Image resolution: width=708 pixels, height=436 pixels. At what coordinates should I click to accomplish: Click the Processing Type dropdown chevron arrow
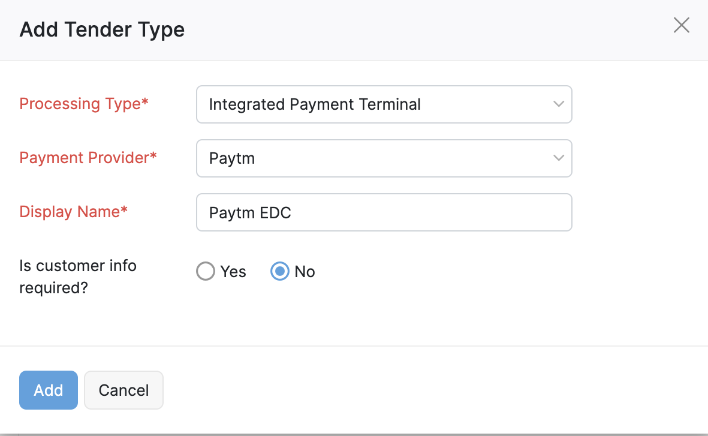(x=558, y=104)
